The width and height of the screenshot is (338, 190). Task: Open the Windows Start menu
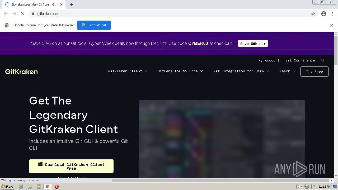[7, 187]
